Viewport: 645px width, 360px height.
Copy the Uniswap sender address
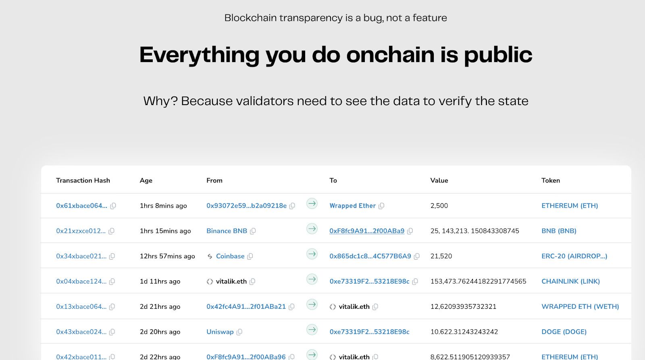point(239,332)
